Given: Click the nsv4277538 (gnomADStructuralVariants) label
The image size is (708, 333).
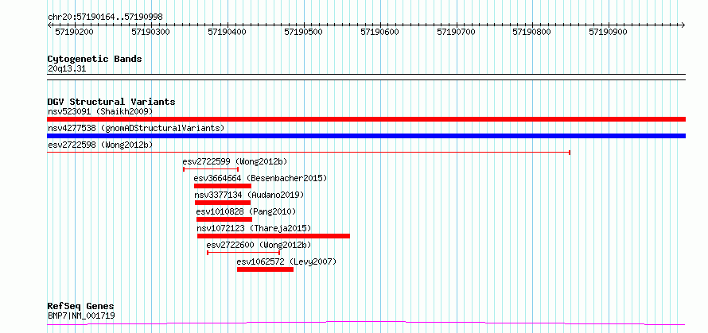Looking at the screenshot, I should click(136, 128).
